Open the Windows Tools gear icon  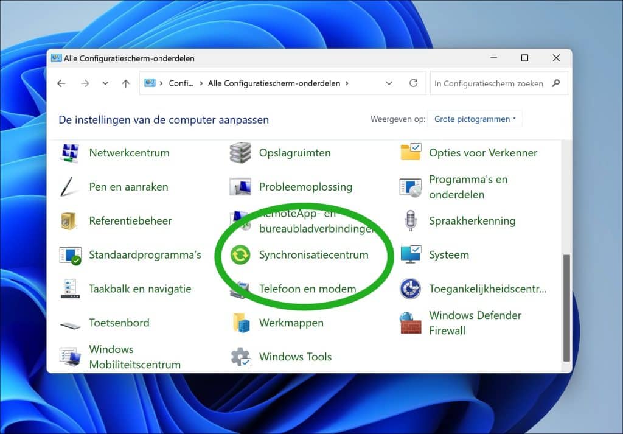click(x=241, y=357)
